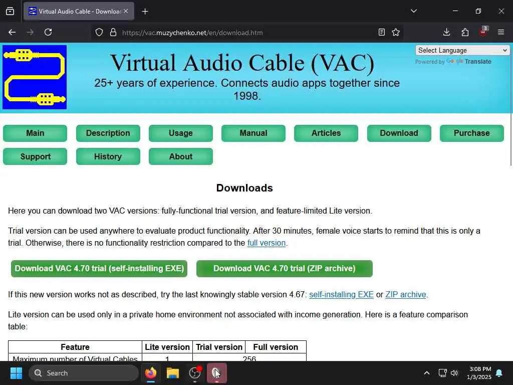Click the version 4.67 ZIP archive link

406,294
